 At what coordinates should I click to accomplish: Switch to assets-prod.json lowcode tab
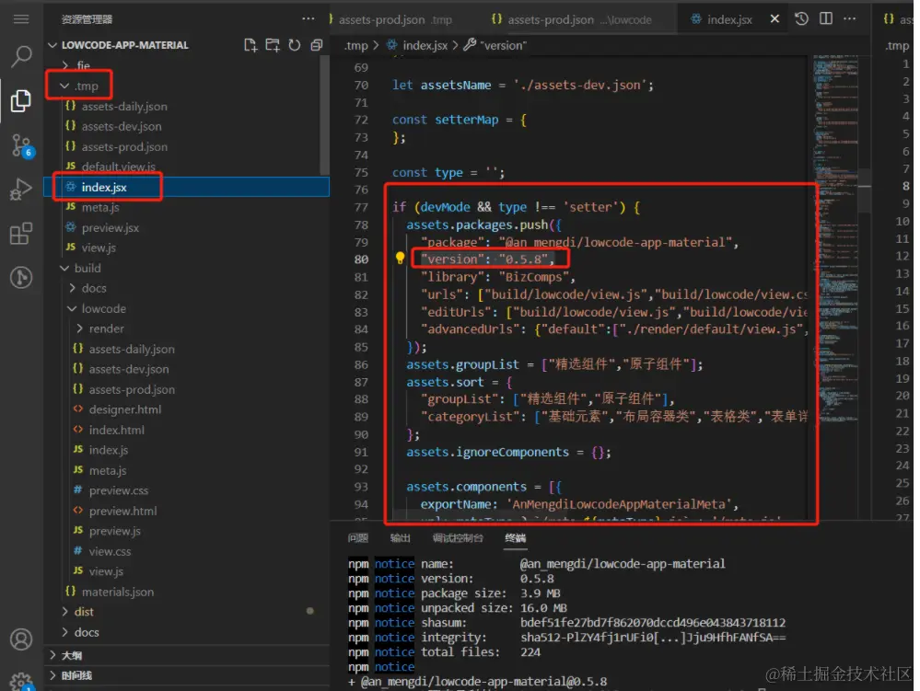coord(572,19)
